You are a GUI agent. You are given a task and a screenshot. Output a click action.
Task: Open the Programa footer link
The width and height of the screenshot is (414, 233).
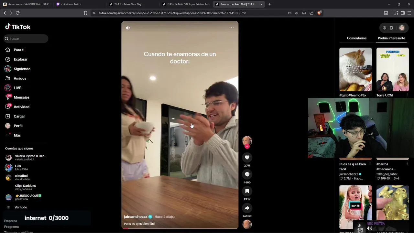(x=11, y=227)
